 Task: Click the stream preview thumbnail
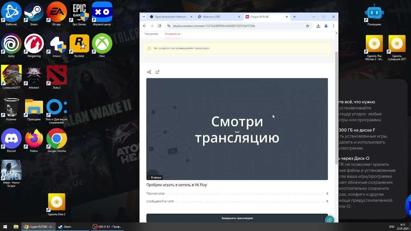pos(237,129)
